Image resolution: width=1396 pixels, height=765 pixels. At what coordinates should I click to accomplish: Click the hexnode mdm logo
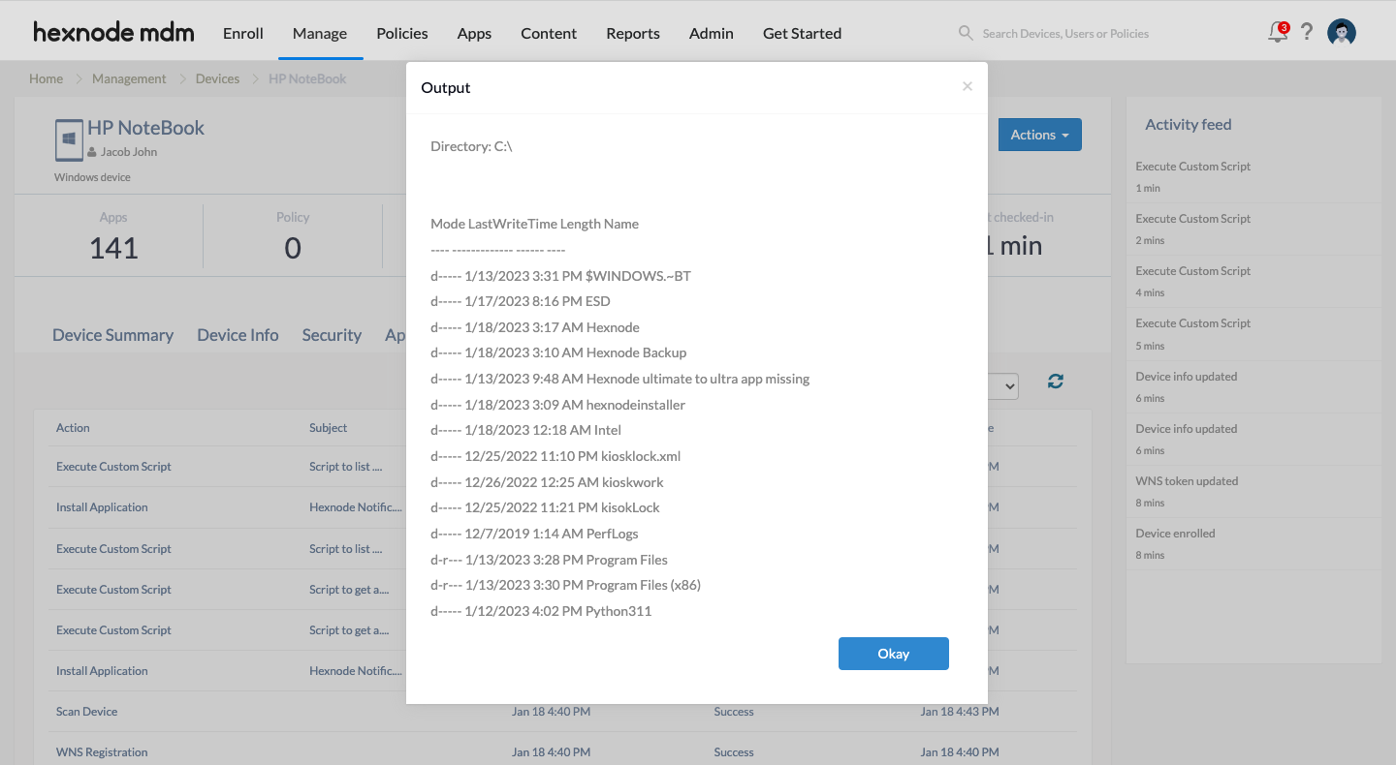pyautogui.click(x=113, y=32)
